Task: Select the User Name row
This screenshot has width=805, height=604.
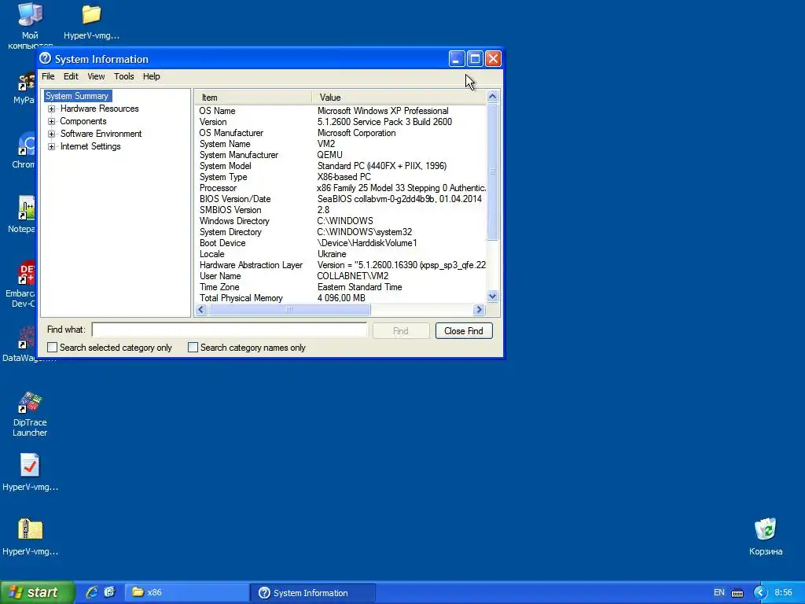Action: 340,276
